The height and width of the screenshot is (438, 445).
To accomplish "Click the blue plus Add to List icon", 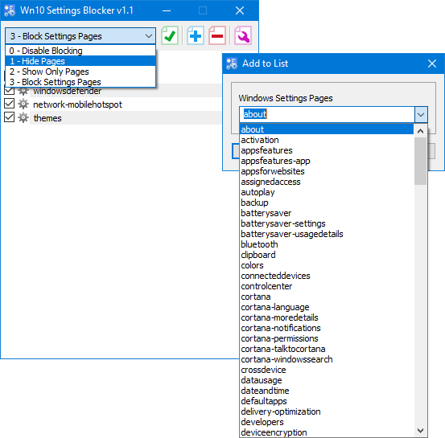I will (196, 35).
